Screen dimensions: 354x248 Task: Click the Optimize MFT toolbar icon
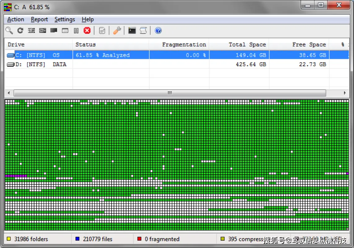65,31
